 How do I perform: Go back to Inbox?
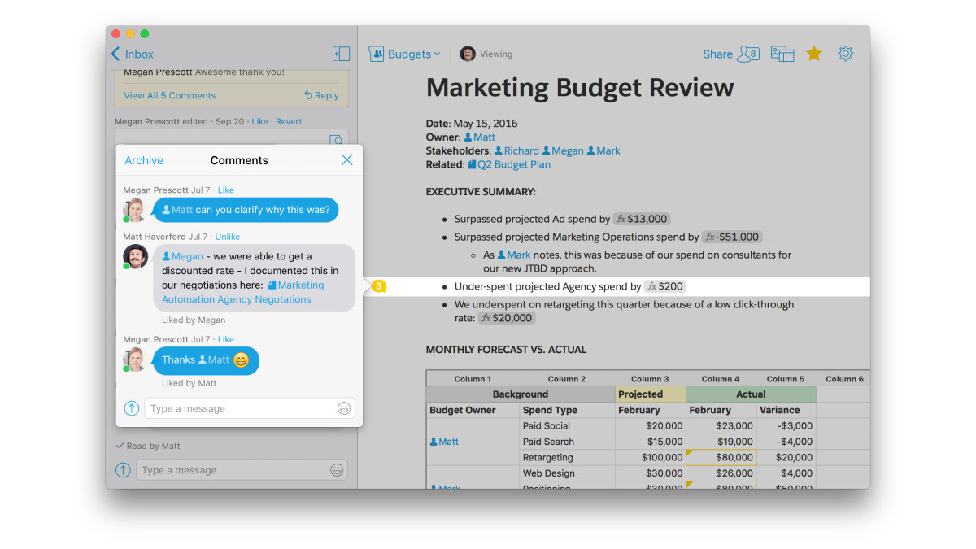pyautogui.click(x=133, y=54)
